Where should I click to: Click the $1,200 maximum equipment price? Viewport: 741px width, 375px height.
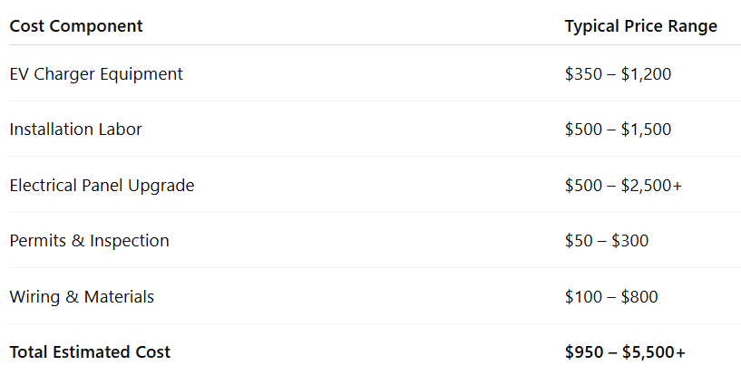coord(646,74)
